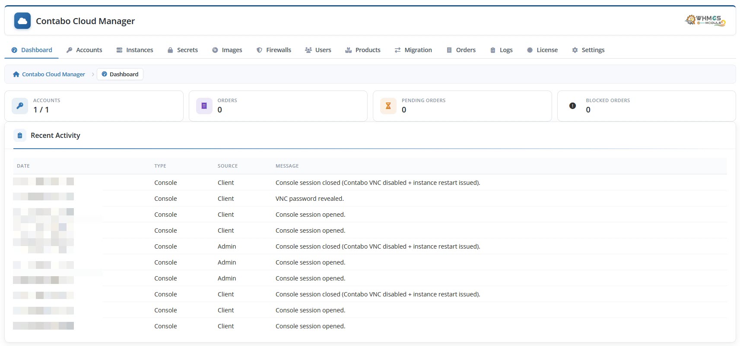Screen dimensions: 740x346
Task: Click the Recent Activity clipboard icon
Action: tap(20, 135)
